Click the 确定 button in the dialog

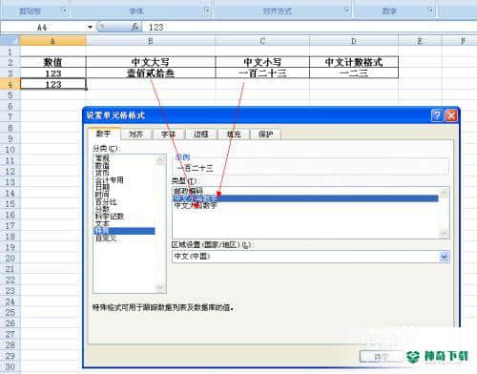(381, 357)
